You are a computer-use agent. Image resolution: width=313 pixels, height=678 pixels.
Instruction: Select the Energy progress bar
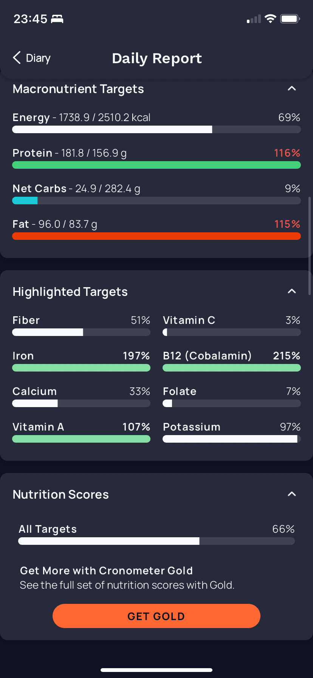coord(156,129)
